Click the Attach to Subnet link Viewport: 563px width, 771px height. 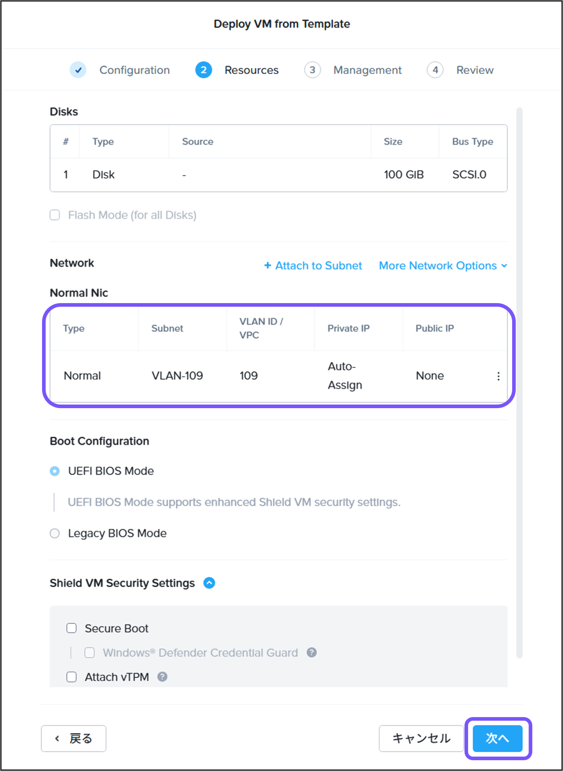(x=318, y=265)
